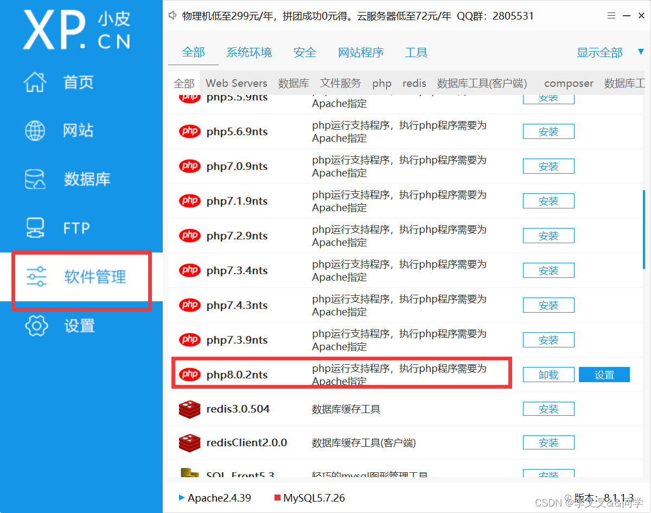This screenshot has width=651, height=513.
Task: Click the FTP server icon
Action: pyautogui.click(x=36, y=228)
